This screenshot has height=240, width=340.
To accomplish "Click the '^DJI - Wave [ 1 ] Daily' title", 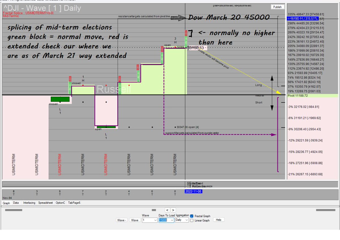I will tap(42, 8).
